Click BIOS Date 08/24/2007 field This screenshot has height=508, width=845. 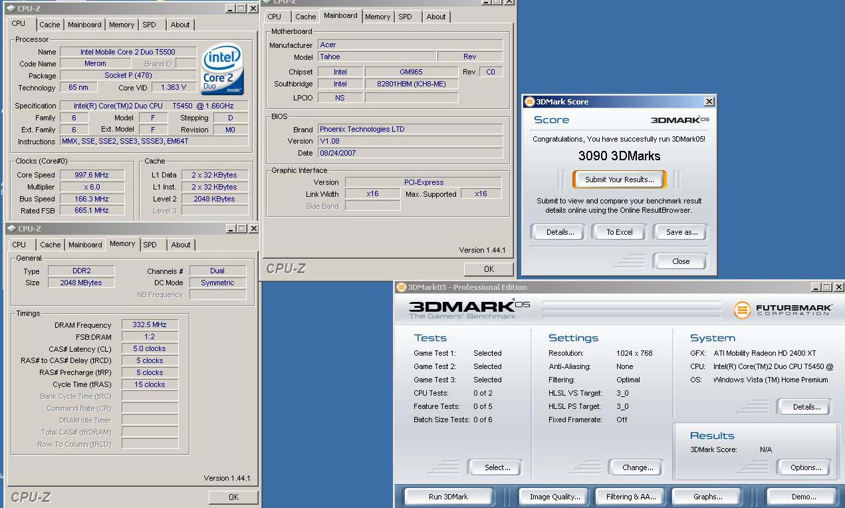(410, 153)
